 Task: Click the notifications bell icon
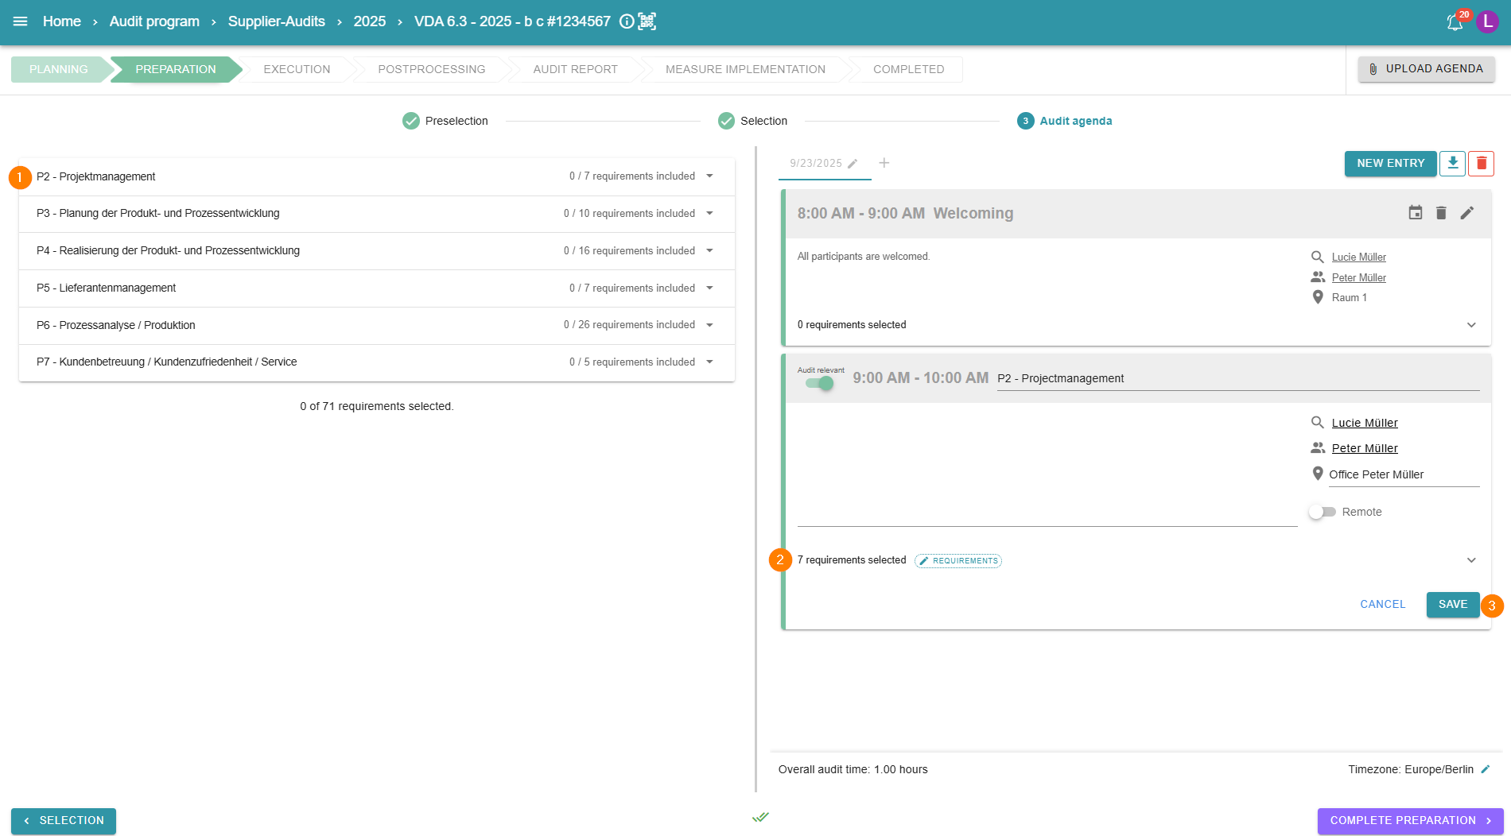click(1455, 22)
